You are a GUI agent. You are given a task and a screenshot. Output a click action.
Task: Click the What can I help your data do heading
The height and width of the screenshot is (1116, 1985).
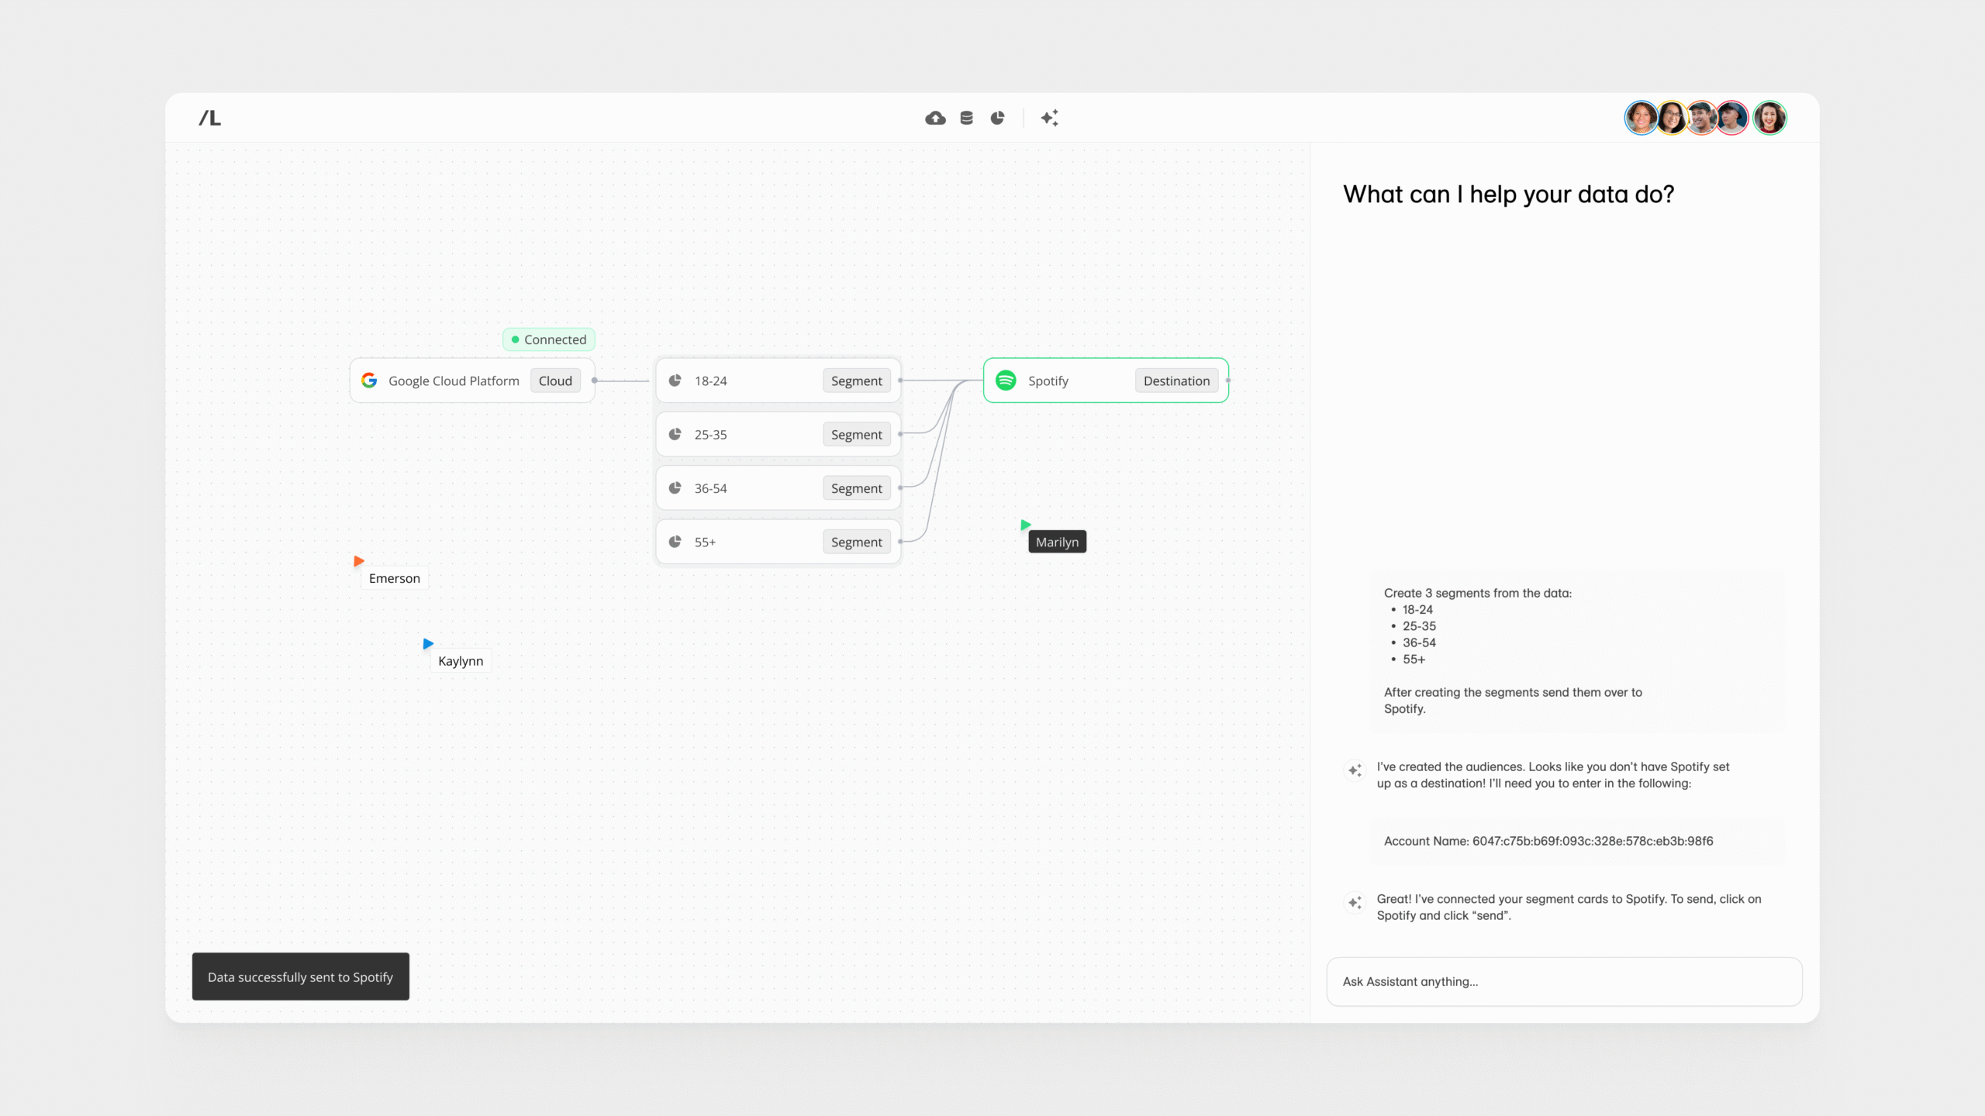pos(1509,194)
